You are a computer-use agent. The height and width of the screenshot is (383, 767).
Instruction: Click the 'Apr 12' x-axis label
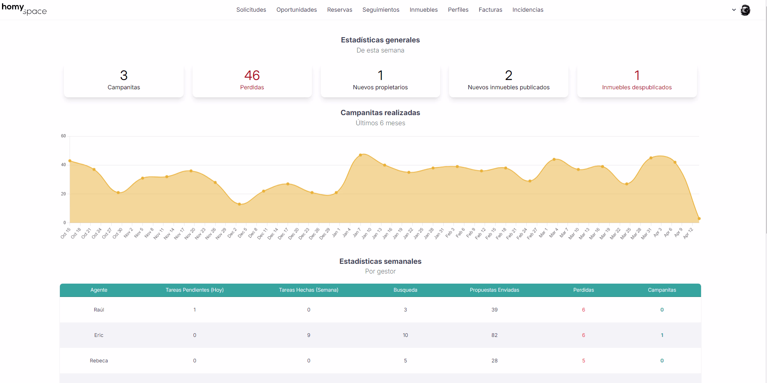(688, 234)
